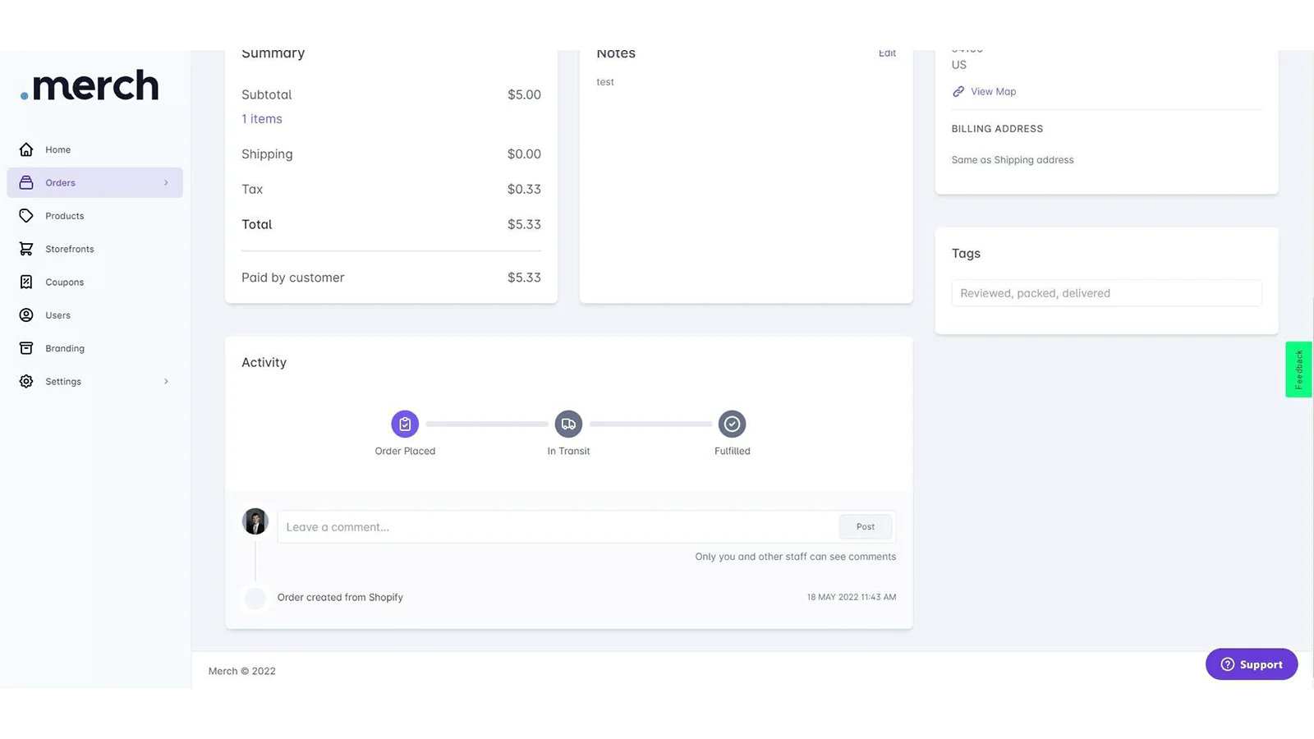Expand the Settings submenu chevron
Image resolution: width=1314 pixels, height=739 pixels.
[166, 381]
